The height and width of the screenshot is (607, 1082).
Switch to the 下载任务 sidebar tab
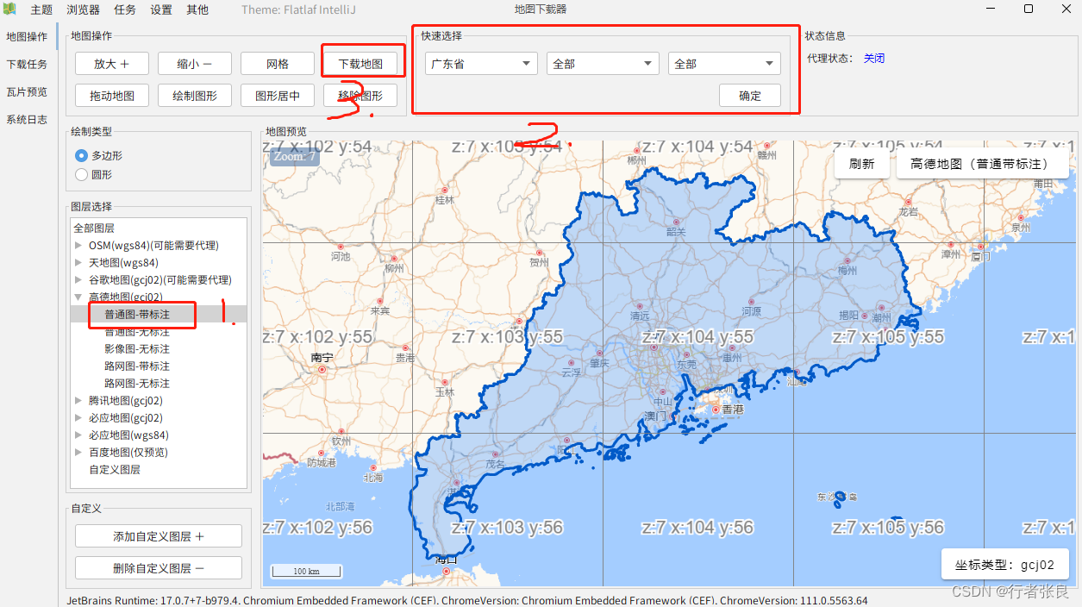27,65
